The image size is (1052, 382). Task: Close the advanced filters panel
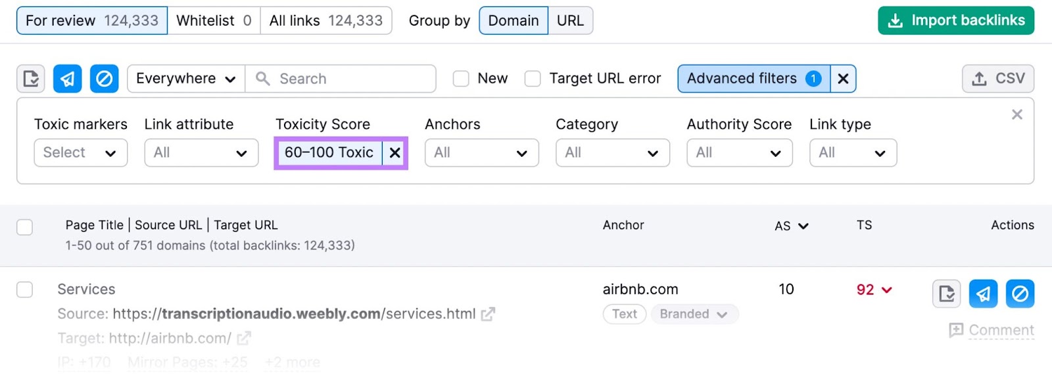(1016, 115)
